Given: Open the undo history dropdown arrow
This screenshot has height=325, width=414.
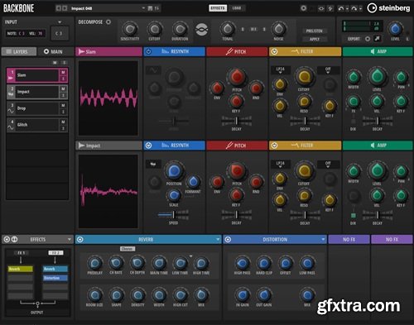Looking at the screenshot, I should pyautogui.click(x=347, y=8).
